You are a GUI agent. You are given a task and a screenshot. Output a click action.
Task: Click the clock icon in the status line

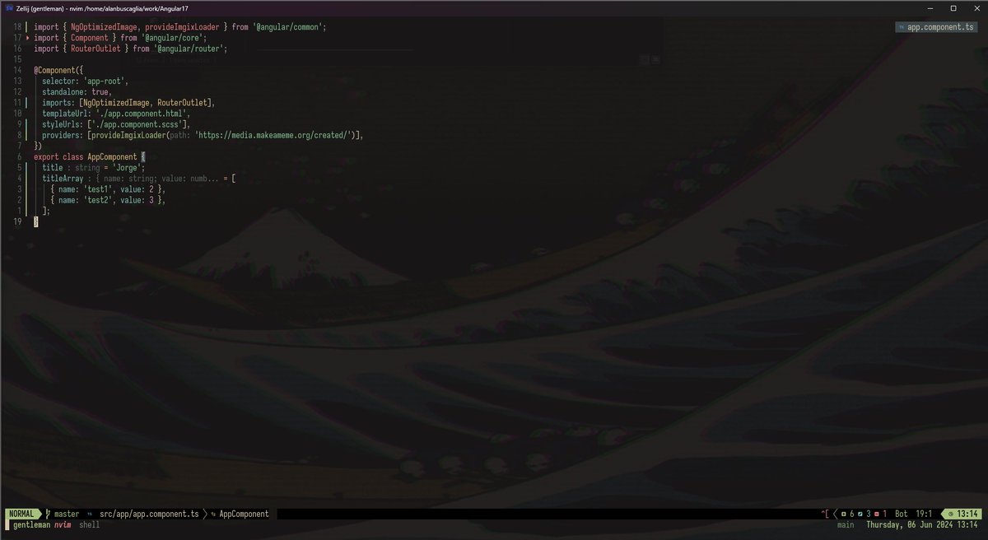(x=951, y=514)
